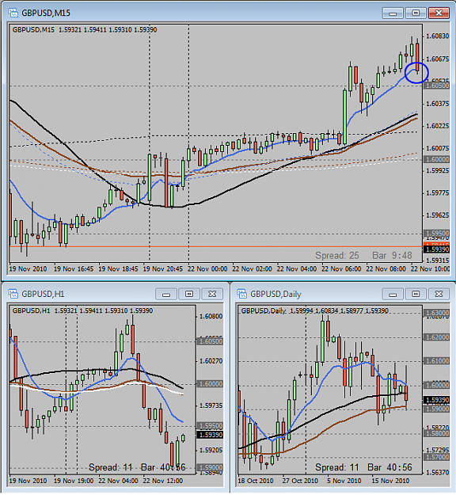Viewport: 456px width, 495px height.
Task: Click the 1.60675 price label on M15 chart
Action: [437, 59]
